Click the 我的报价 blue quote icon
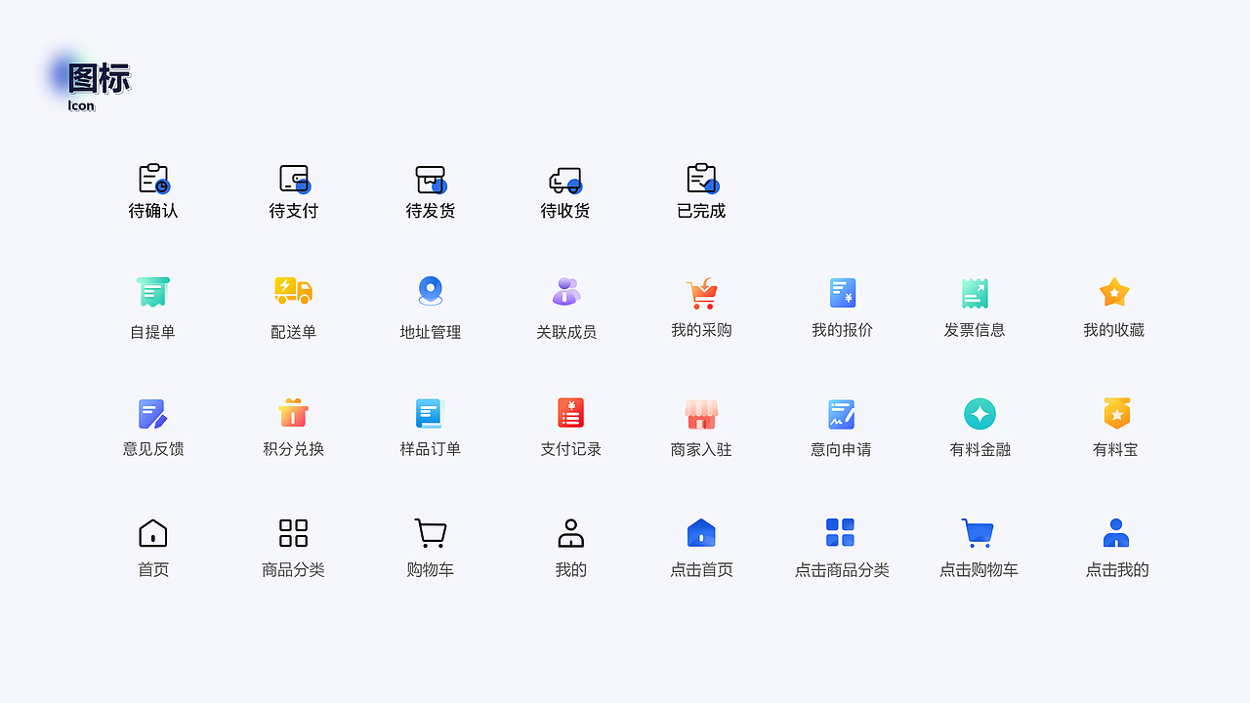Screen dimensions: 1250x703 click(x=843, y=293)
